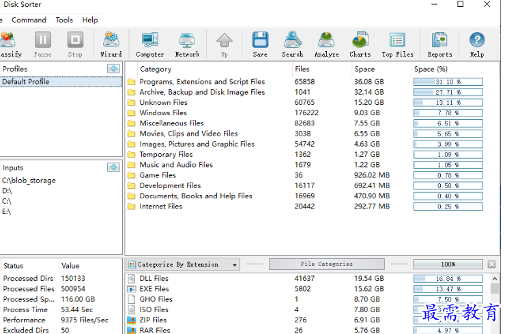
Task: Click the 100% filter button
Action: coord(448,264)
